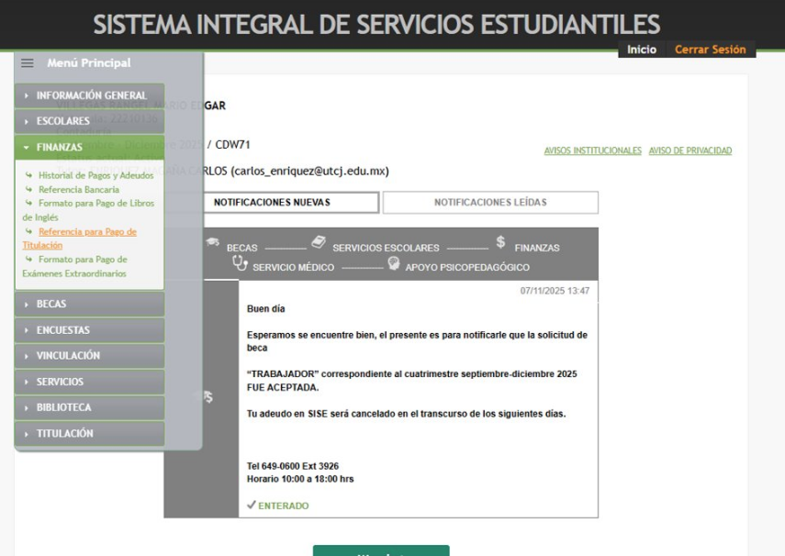Click the hamburger Menú Principal icon
The image size is (785, 556).
(28, 63)
